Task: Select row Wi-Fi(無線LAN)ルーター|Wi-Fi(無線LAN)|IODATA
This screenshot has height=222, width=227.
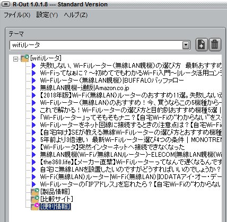Action: click(x=131, y=177)
